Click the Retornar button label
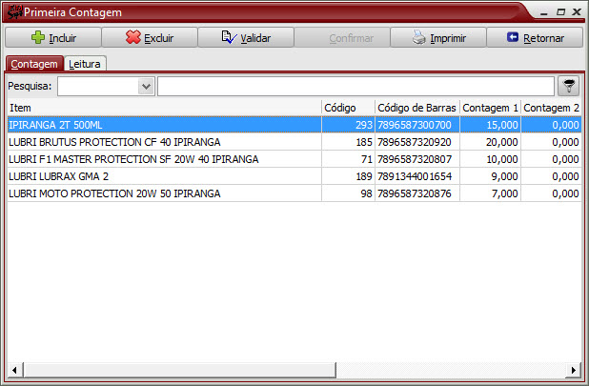Image resolution: width=589 pixels, height=386 pixels. [544, 38]
